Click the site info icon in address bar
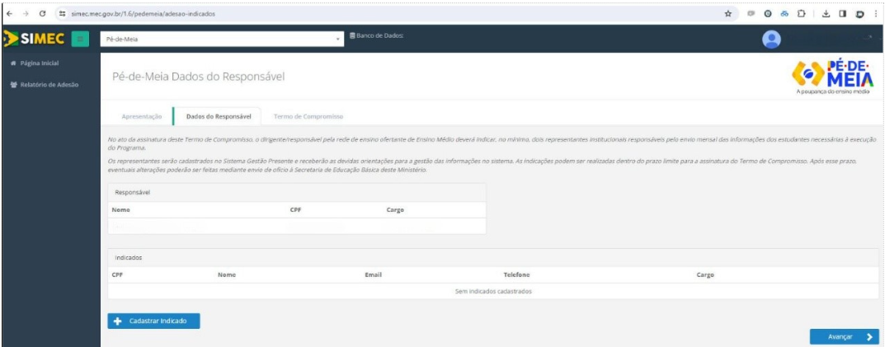 click(64, 13)
